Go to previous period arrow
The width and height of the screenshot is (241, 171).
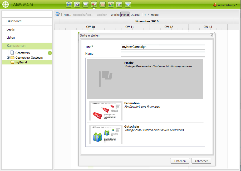click(145, 15)
